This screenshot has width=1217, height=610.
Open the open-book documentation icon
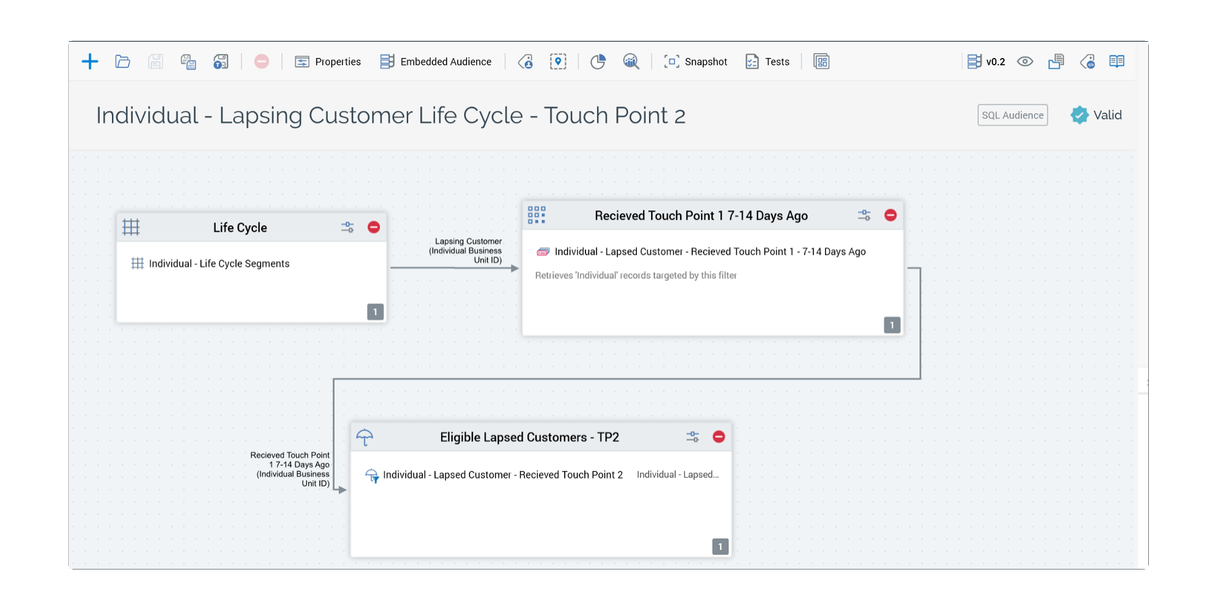[1116, 62]
